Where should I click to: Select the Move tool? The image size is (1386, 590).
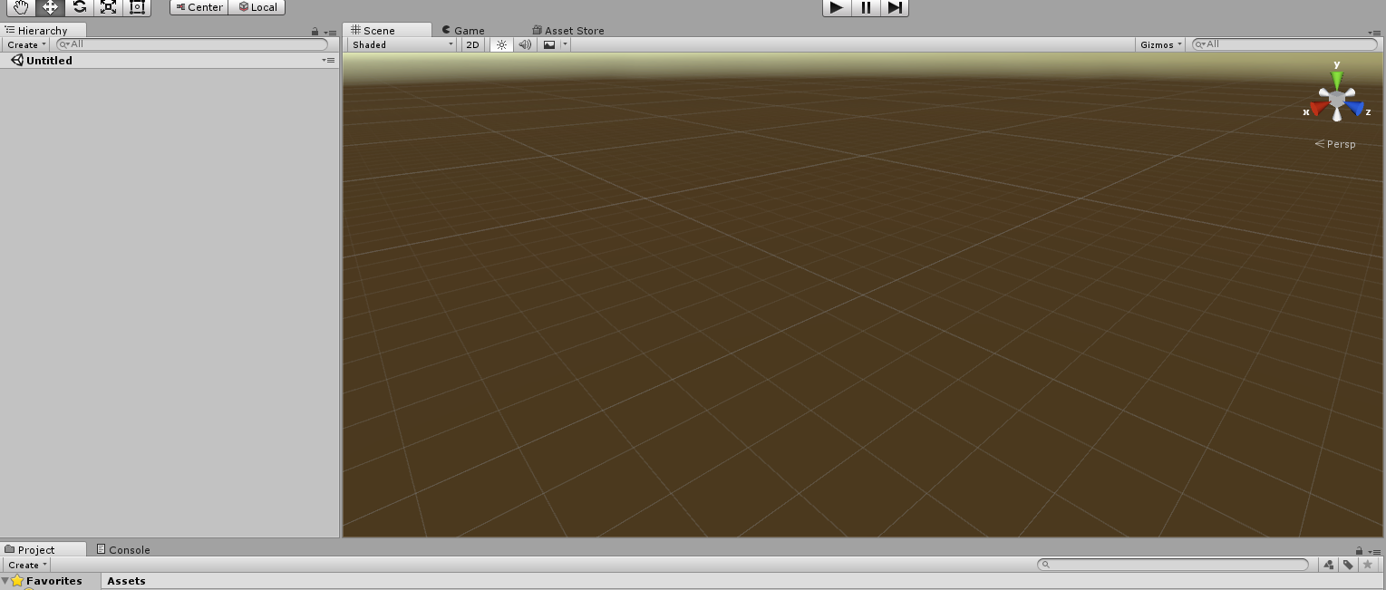coord(50,7)
